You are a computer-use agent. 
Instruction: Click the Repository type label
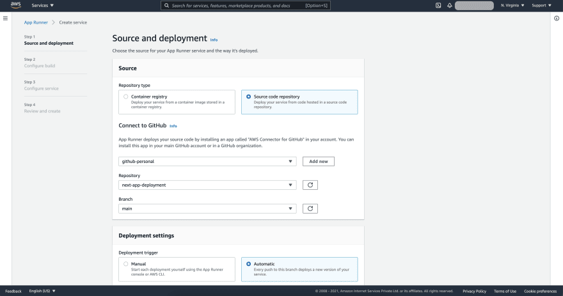tap(134, 86)
